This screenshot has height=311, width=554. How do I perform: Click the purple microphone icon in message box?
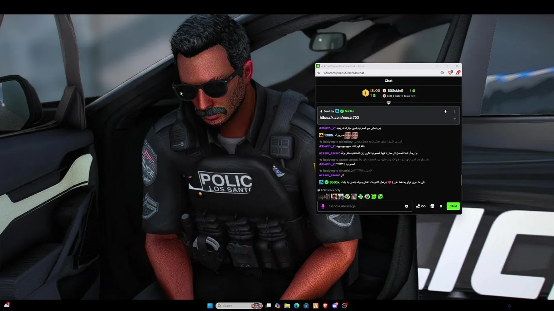tap(323, 206)
